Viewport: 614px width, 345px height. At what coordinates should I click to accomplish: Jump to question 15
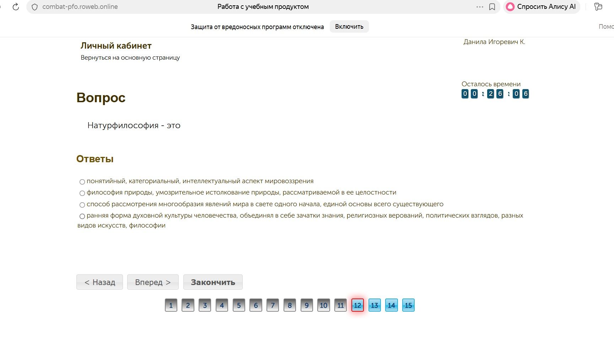pos(408,305)
